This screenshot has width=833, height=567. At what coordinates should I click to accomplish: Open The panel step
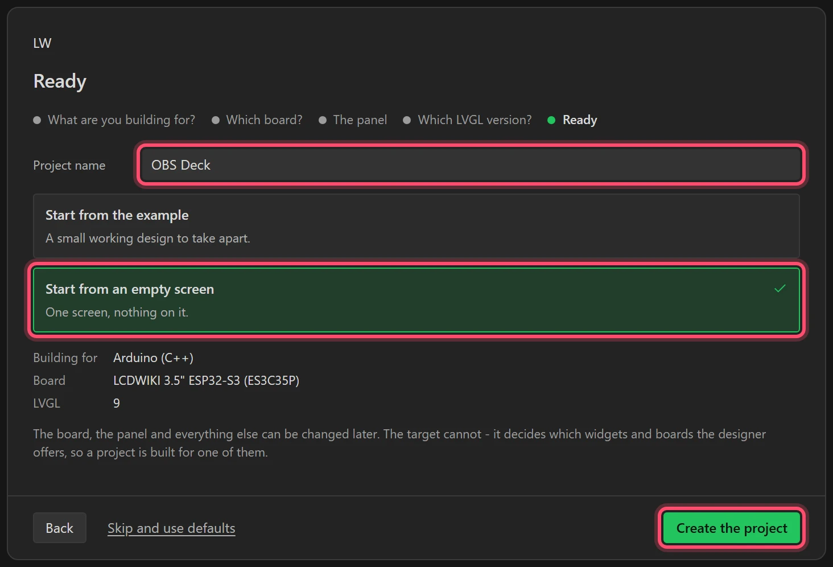(353, 120)
